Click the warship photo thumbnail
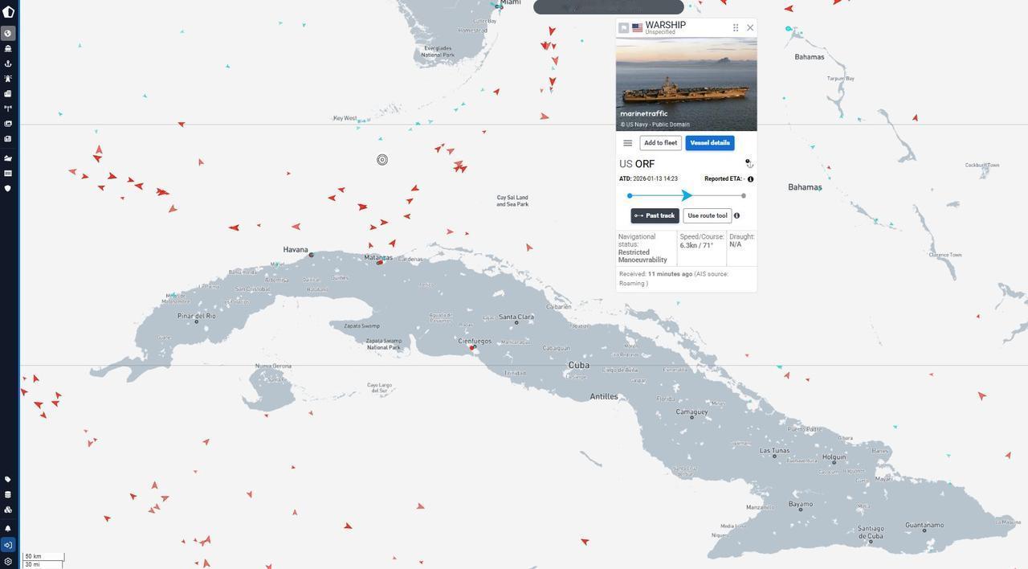Screen dimensions: 1028x569 [687, 84]
